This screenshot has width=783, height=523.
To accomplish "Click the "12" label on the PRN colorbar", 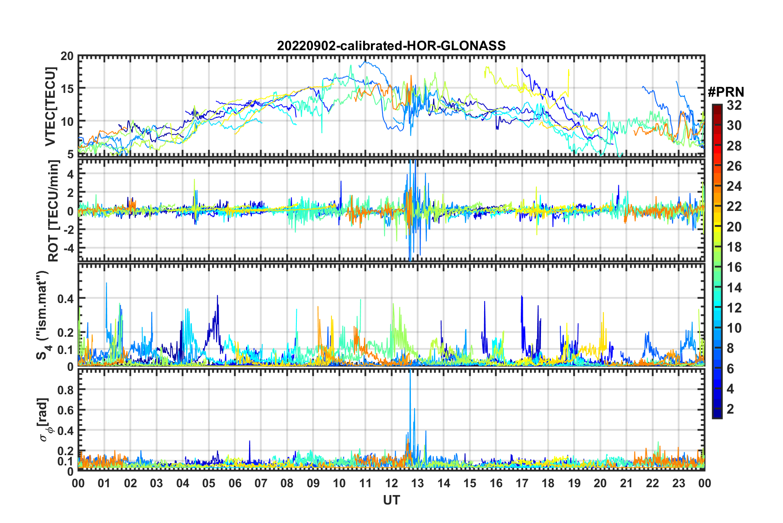I will (734, 308).
